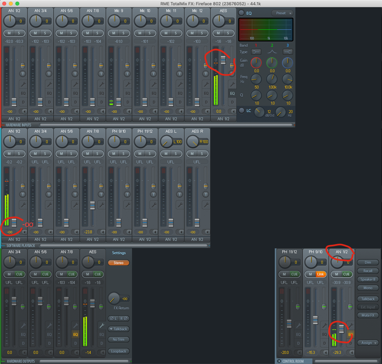The height and width of the screenshot is (364, 382).
Task: Expand Hardware Inputs AN 1/2 channel arrow
Action: pos(24,111)
